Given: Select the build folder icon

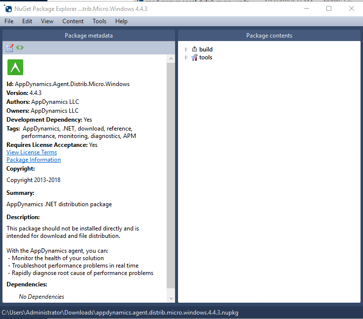Looking at the screenshot, I should click(x=194, y=49).
